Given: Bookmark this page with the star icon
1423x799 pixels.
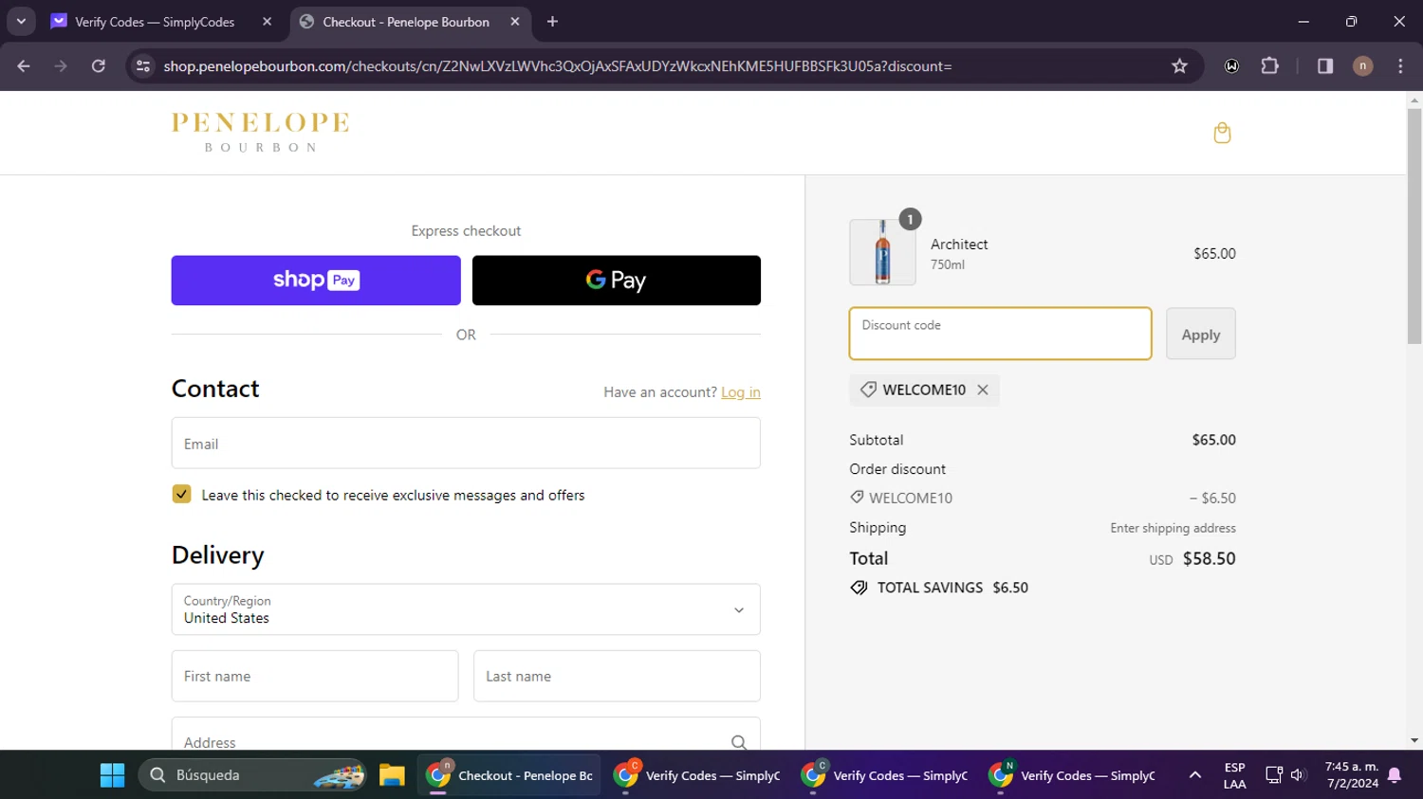Looking at the screenshot, I should click(1179, 66).
